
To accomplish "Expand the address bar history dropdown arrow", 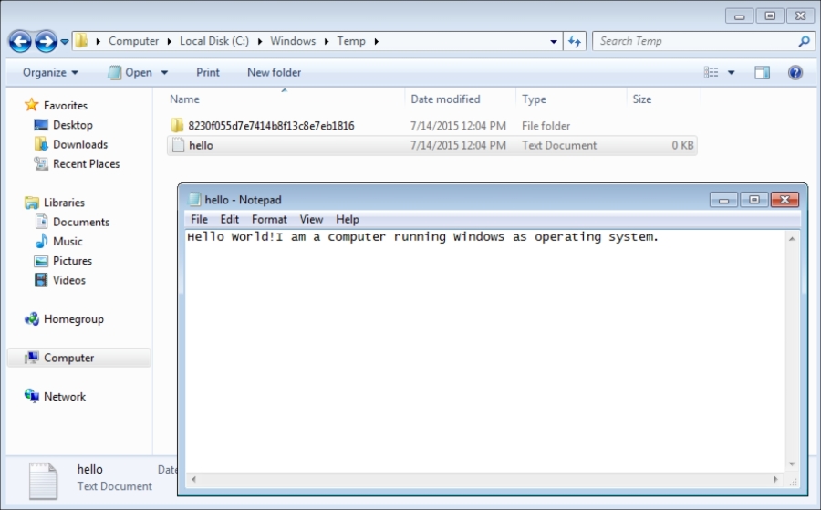I will point(554,42).
